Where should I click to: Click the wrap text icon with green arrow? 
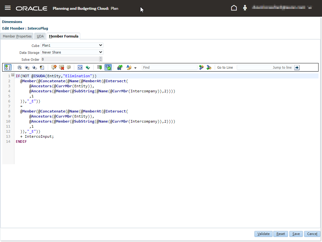tap(99, 67)
